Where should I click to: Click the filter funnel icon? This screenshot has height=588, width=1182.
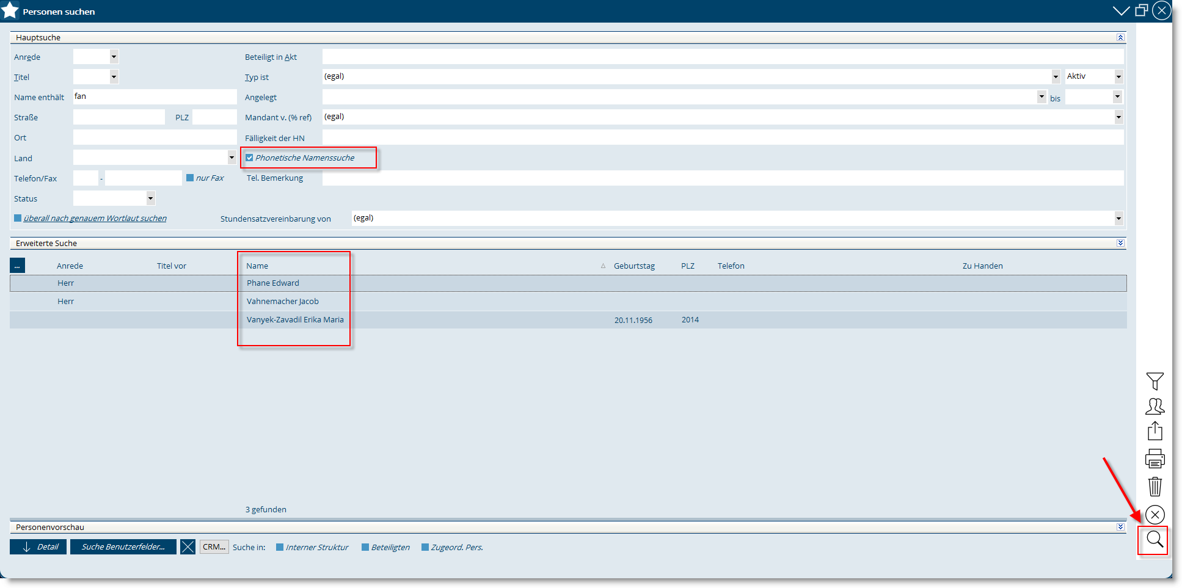coord(1155,382)
